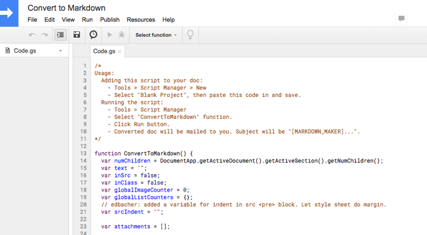Click the file icon beside Code.gs in sidebar

tap(7, 51)
